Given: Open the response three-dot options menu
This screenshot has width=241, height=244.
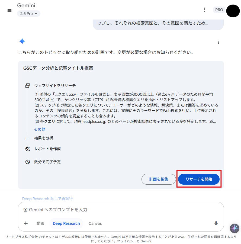Looking at the screenshot, I should point(218,42).
